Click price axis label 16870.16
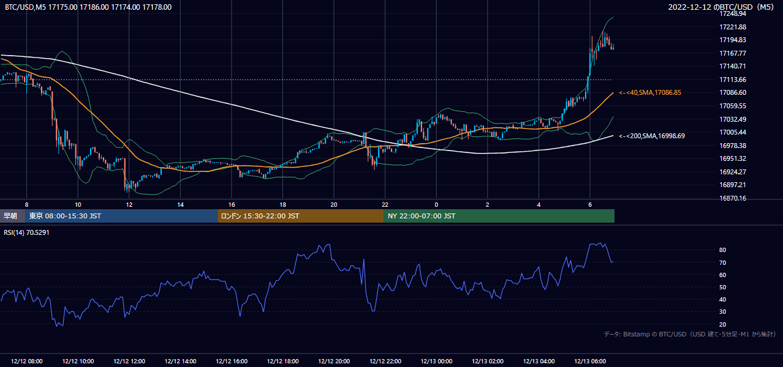The image size is (783, 367). 733,198
